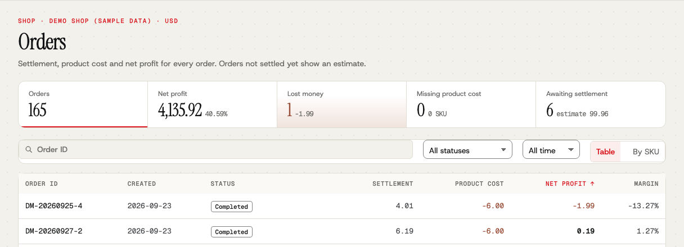Image resolution: width=684 pixels, height=247 pixels.
Task: Click the Completed badge for DM-20260927-2
Action: point(232,232)
